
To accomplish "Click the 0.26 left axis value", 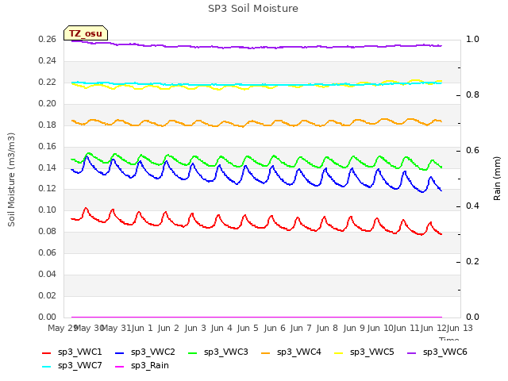I will 48,40.
